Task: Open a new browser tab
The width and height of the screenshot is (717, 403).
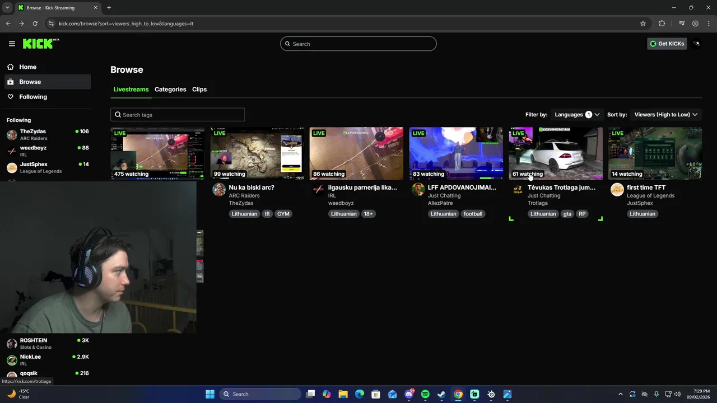Action: coord(109,8)
